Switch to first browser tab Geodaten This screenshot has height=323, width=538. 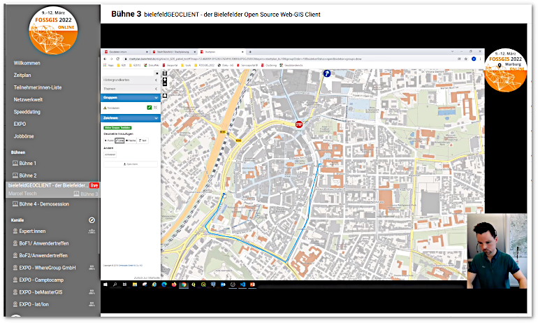(125, 52)
